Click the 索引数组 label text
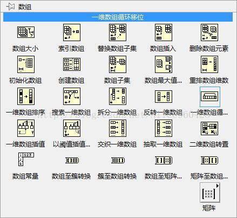This screenshot has height=218, width=237. tap(71, 49)
